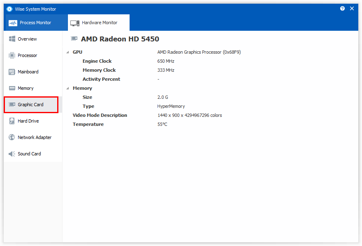362x246 pixels.
Task: Open the Graphic Card sidebar item
Action: 31,105
